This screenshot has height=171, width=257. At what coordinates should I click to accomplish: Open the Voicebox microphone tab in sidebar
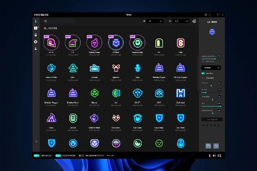tap(36, 21)
